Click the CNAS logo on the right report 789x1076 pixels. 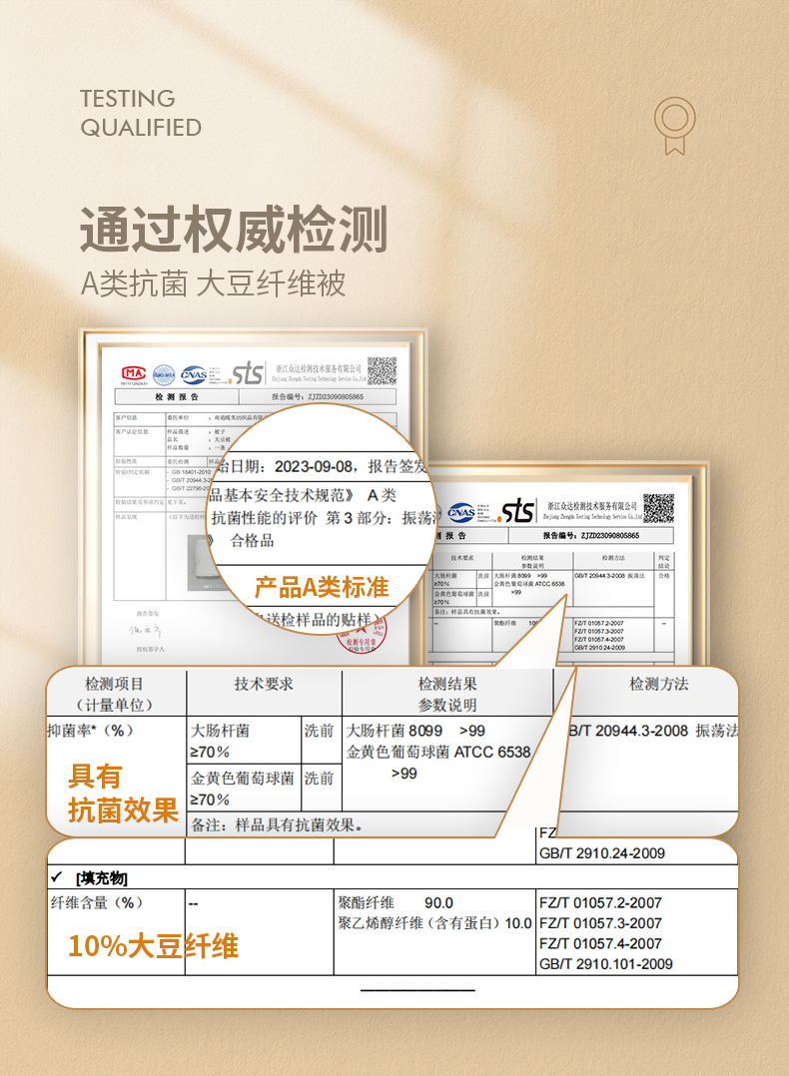[x=461, y=512]
